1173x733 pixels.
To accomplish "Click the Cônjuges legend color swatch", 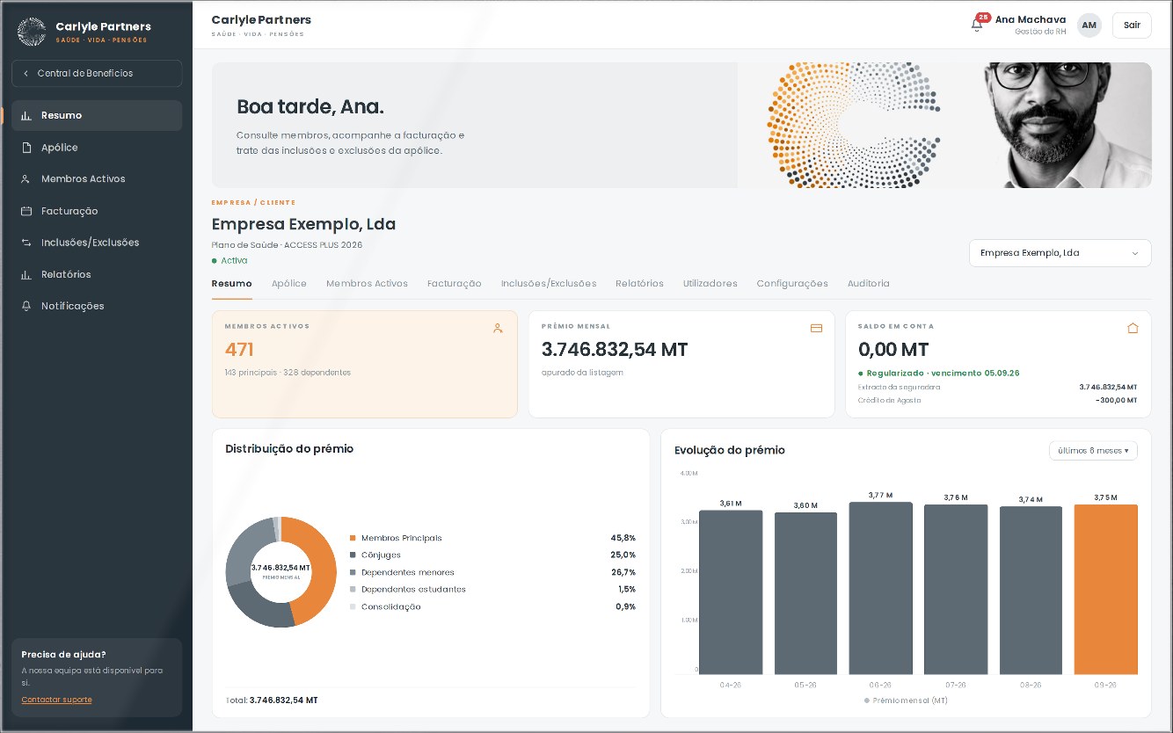I will (353, 555).
